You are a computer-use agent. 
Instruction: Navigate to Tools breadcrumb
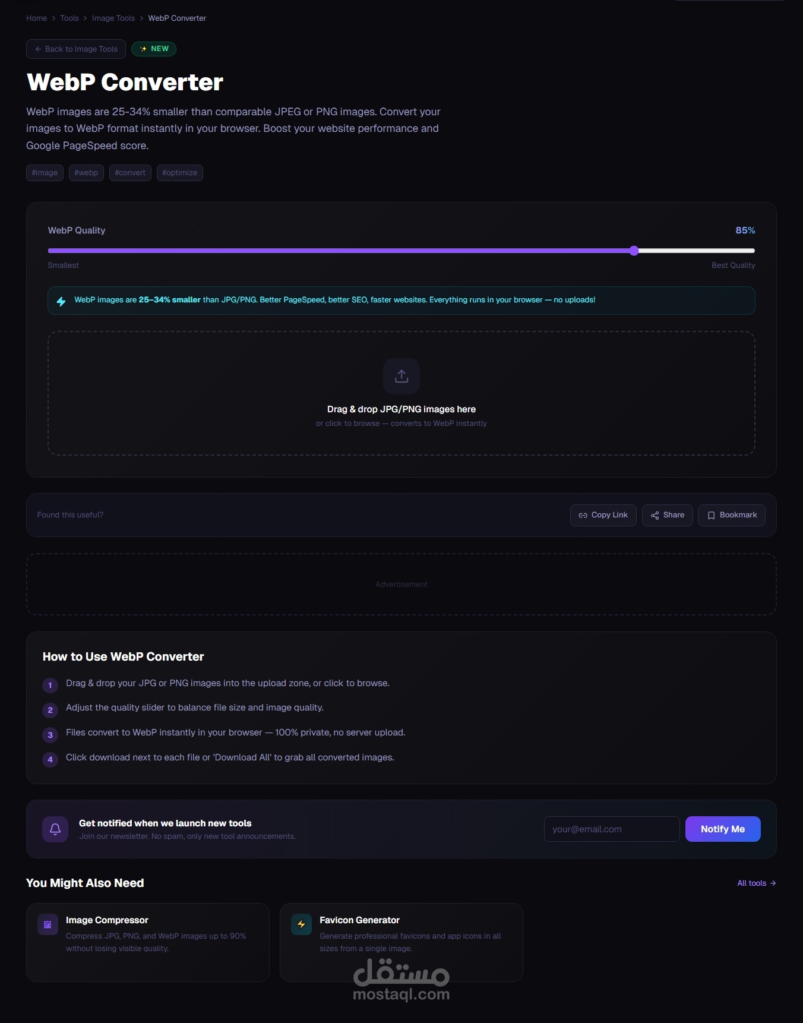coord(69,18)
